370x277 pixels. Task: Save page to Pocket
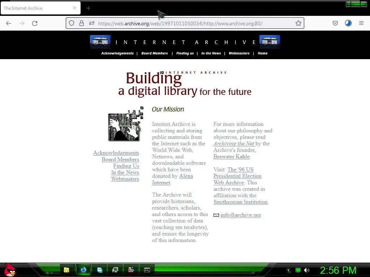click(335, 23)
